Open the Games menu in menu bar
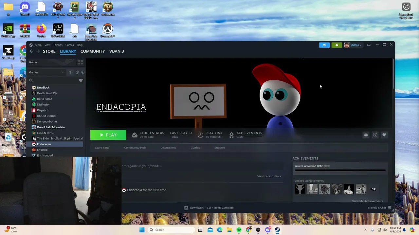This screenshot has height=235, width=419. (69, 45)
